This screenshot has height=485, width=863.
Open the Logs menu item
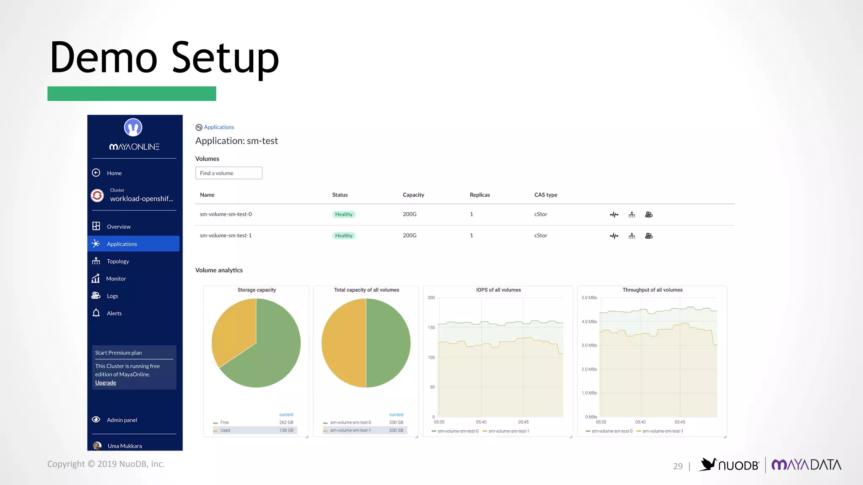pyautogui.click(x=113, y=296)
